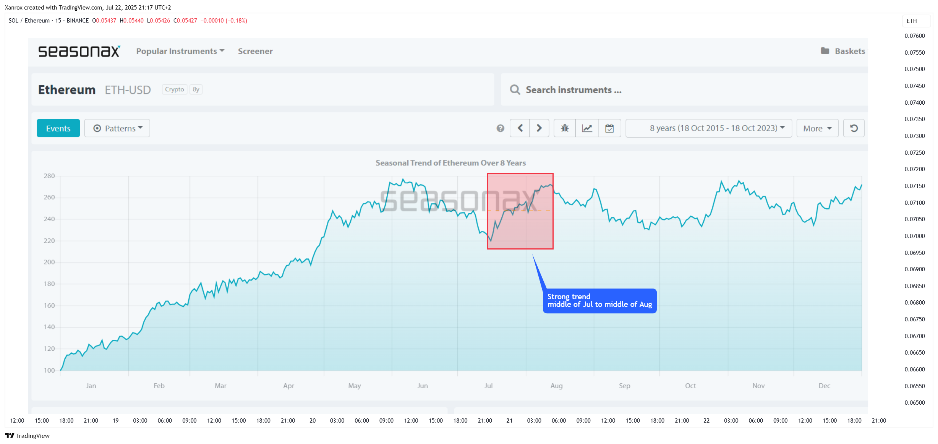Click the Dec month axis label

(824, 386)
